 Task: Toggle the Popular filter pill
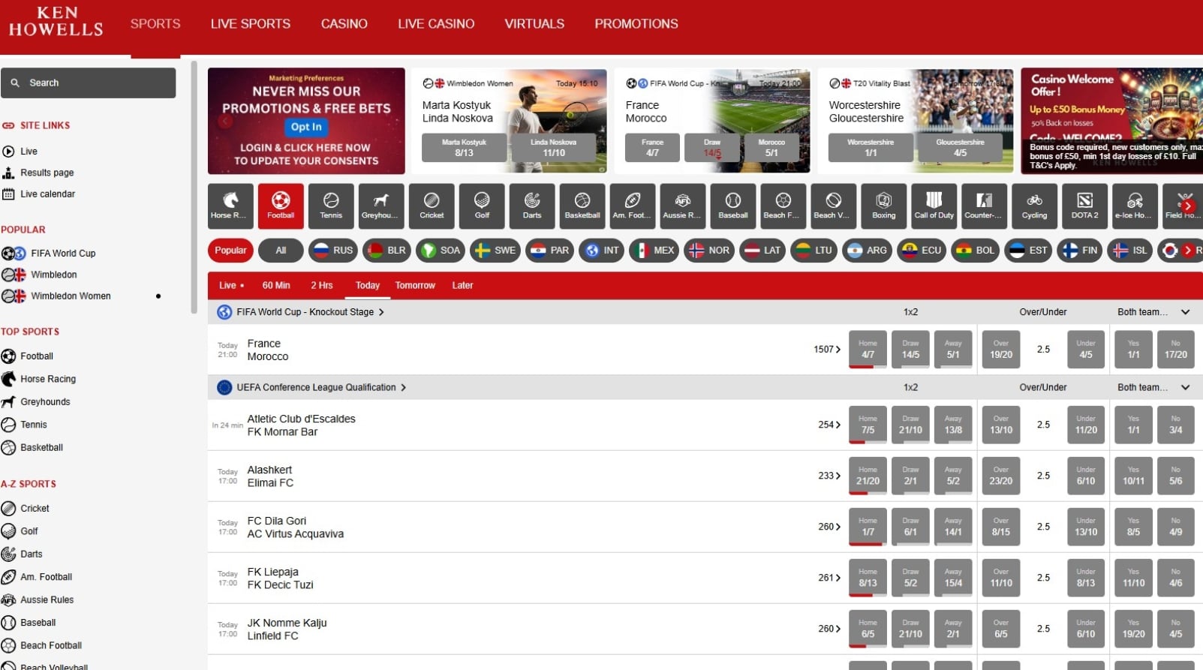coord(230,251)
